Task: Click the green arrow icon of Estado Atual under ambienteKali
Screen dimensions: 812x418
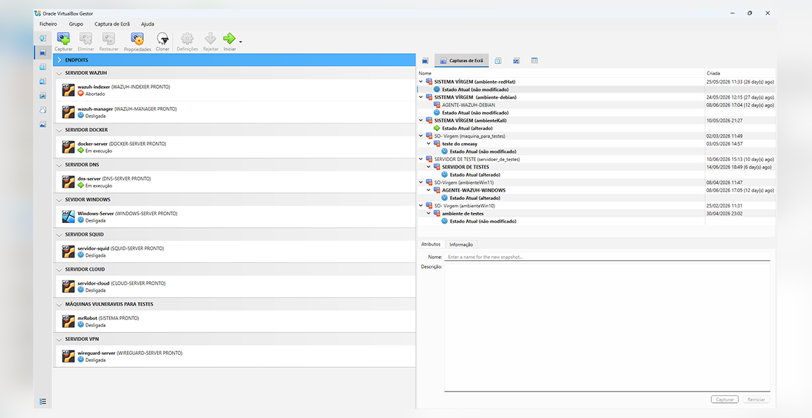Action: pyautogui.click(x=437, y=128)
